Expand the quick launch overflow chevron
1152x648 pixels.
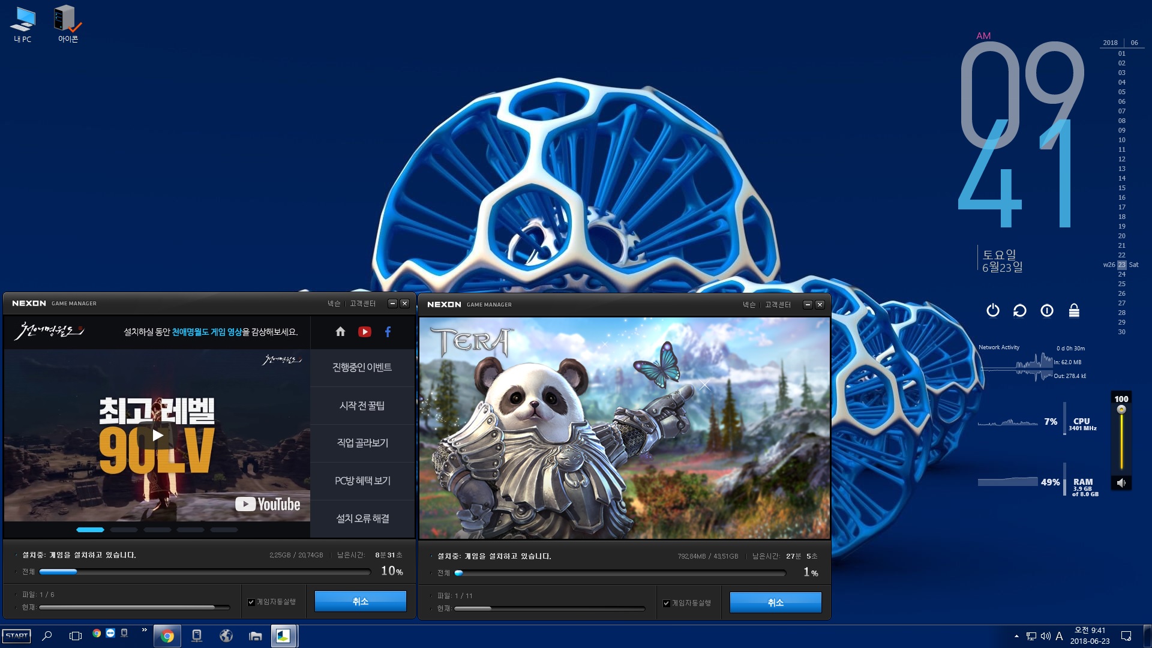[144, 630]
